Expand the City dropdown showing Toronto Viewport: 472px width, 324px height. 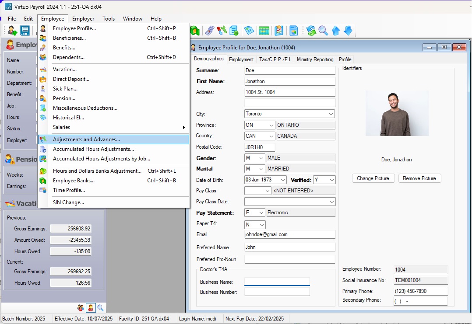pyautogui.click(x=331, y=114)
